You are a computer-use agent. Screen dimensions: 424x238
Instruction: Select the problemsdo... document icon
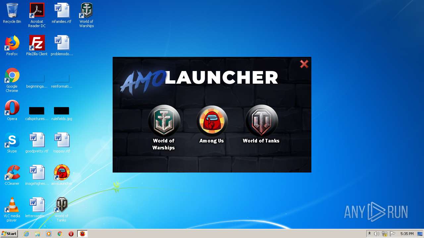(62, 46)
